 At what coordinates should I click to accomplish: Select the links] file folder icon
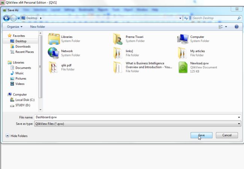coord(117,53)
